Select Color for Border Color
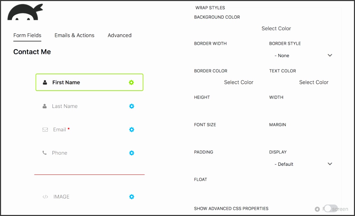This screenshot has height=216, width=355. pos(238,82)
